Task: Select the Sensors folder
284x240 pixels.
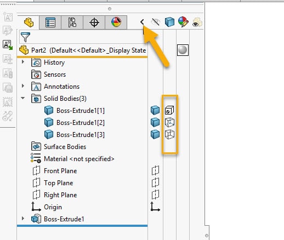Action: pos(55,75)
